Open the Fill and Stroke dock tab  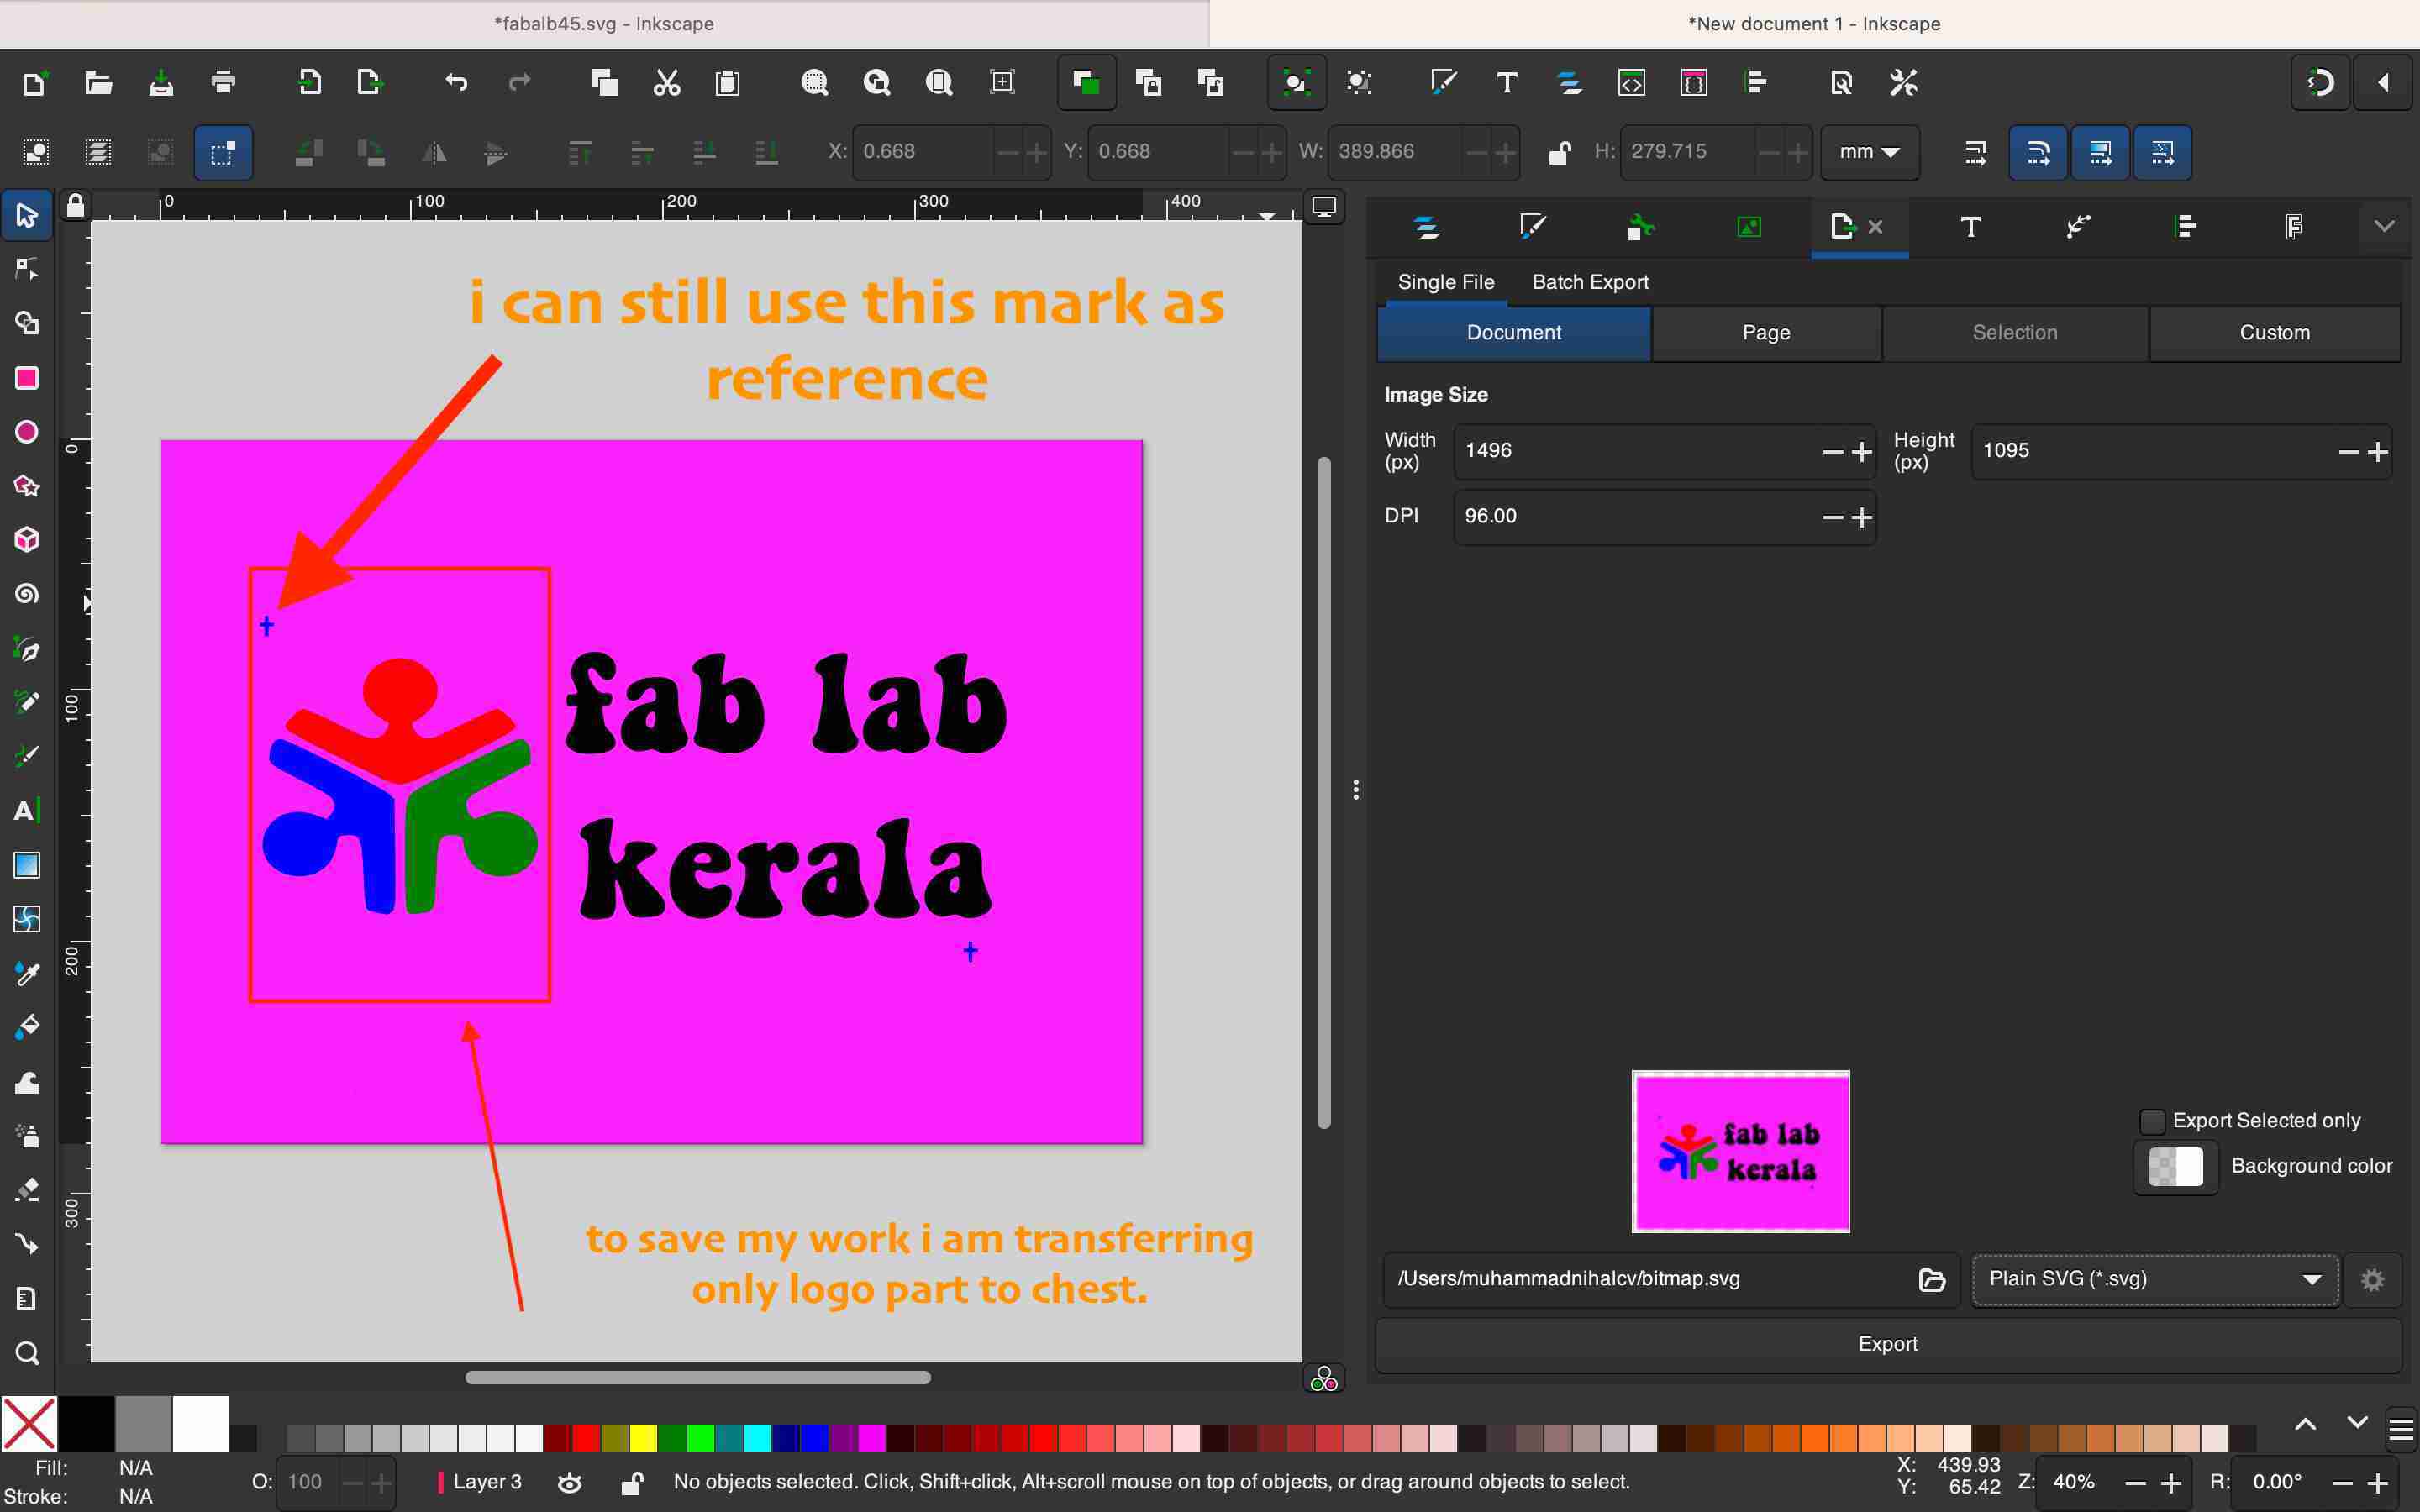coord(1533,226)
